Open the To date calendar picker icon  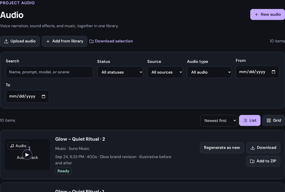click(x=43, y=96)
